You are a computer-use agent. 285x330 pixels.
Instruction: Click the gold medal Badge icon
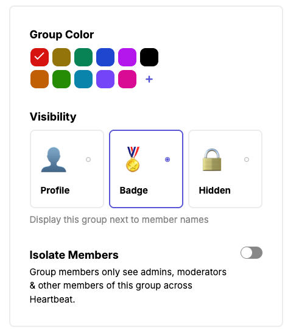tap(133, 160)
